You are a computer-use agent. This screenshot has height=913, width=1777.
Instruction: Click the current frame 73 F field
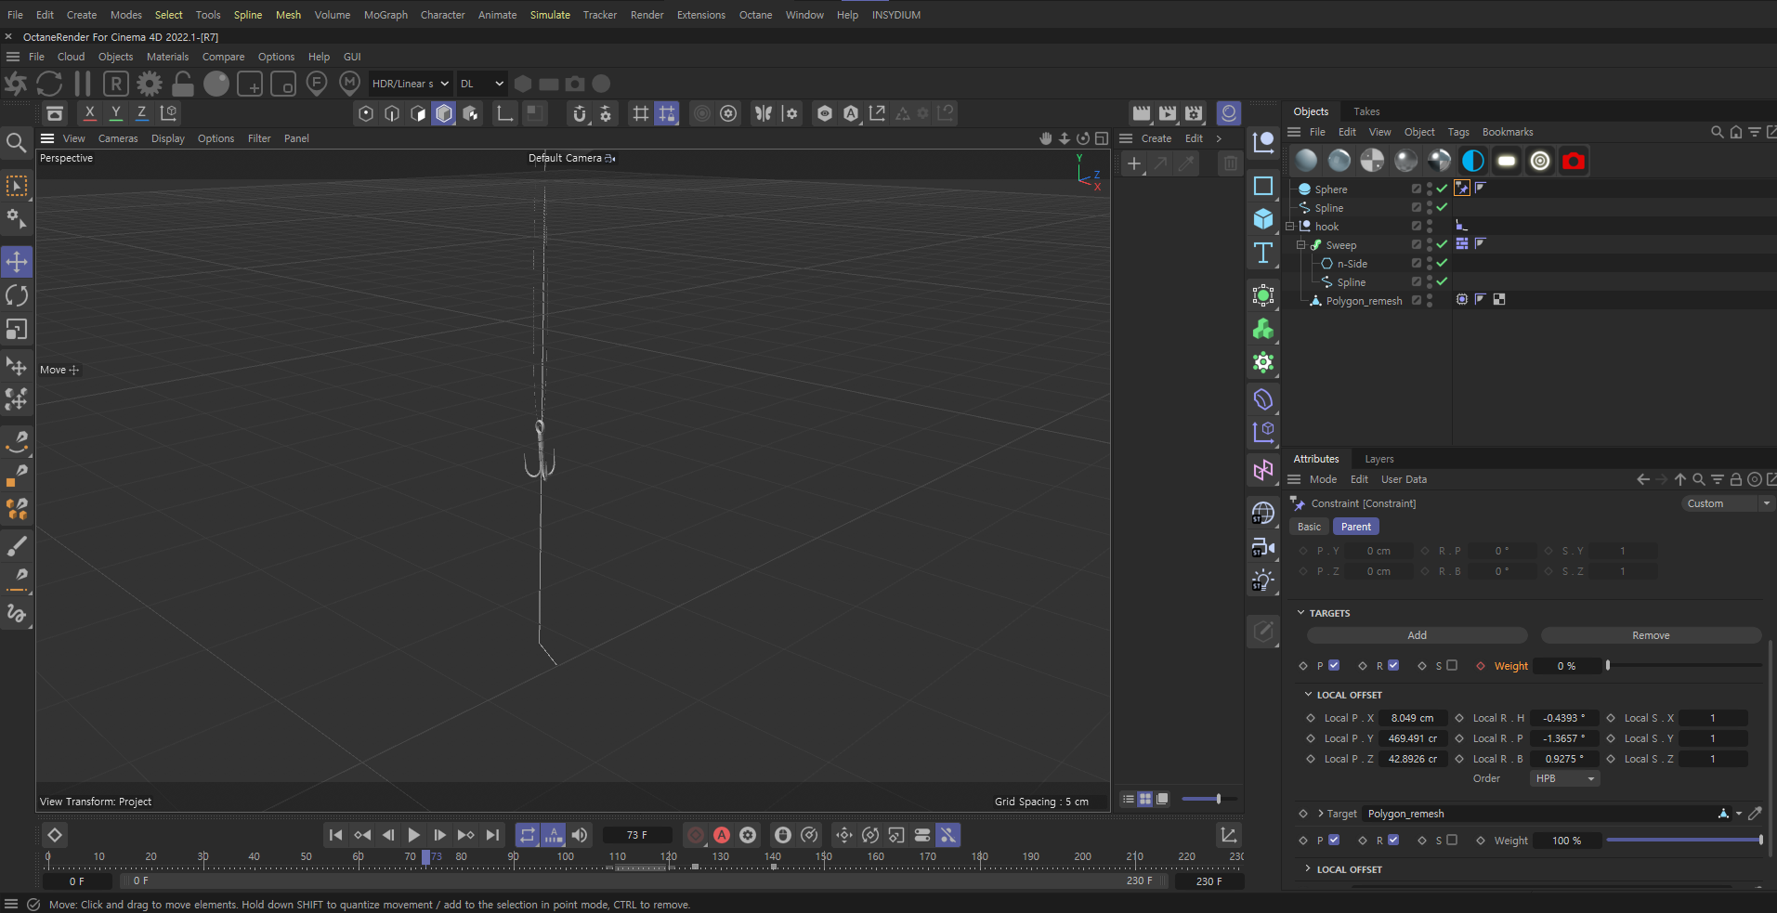point(637,835)
